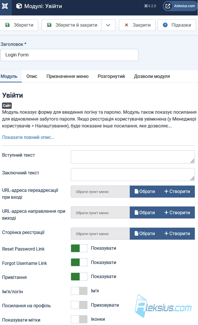198x325 pixels.
Task: Click the Reset Password Link label
Action: pos(23,249)
